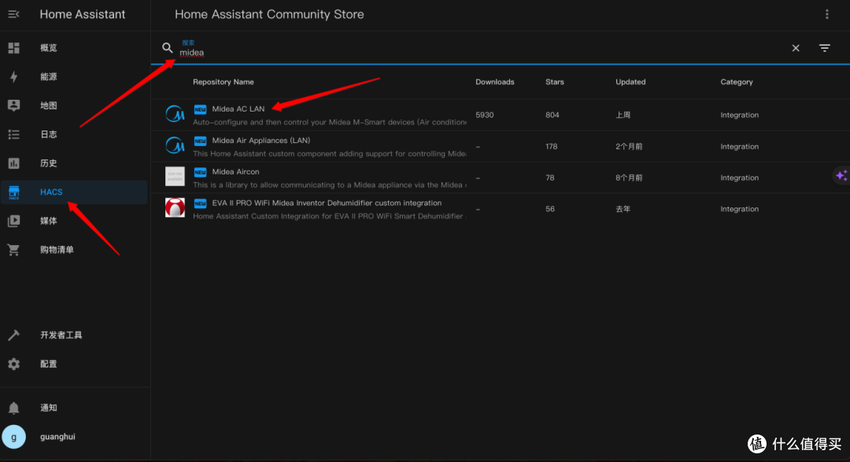Open Midea Air Appliances (LAN) repository
Viewport: 850px width, 462px height.
[261, 140]
